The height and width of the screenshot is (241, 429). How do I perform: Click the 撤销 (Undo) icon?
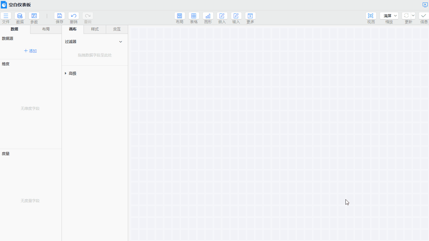(x=73, y=16)
